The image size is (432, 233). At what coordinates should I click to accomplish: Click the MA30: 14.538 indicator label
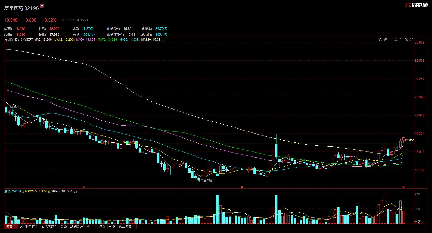[x=130, y=40]
